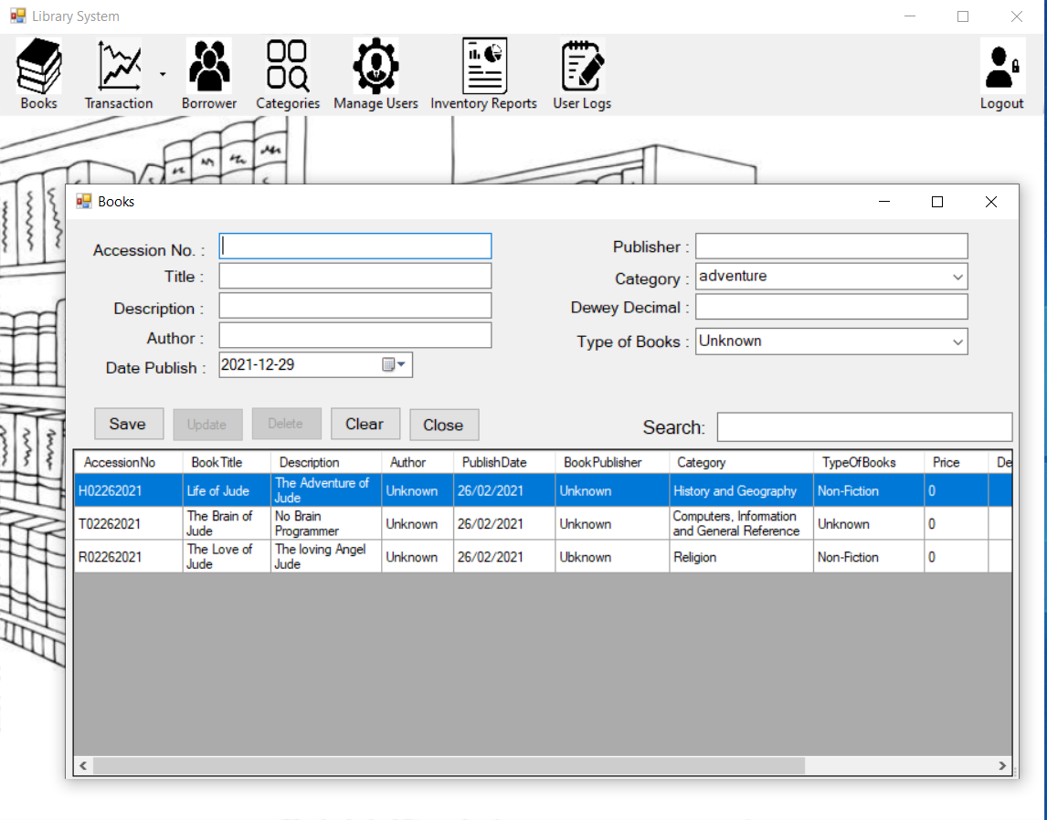The image size is (1047, 820).
Task: Expand the Transaction dropdown arrow
Action: pyautogui.click(x=163, y=75)
